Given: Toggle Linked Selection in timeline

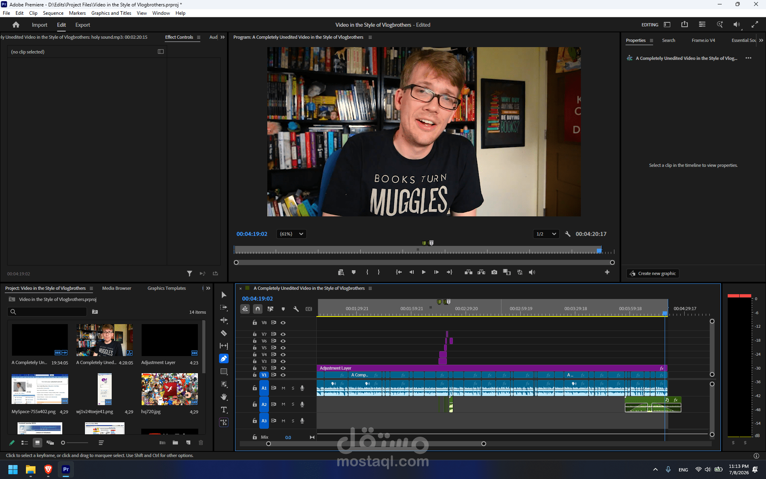Looking at the screenshot, I should (270, 309).
